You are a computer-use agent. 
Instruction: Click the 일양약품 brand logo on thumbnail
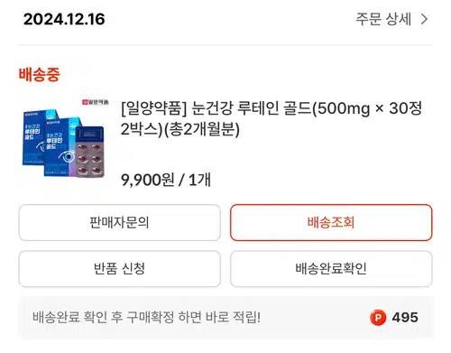tap(96, 102)
